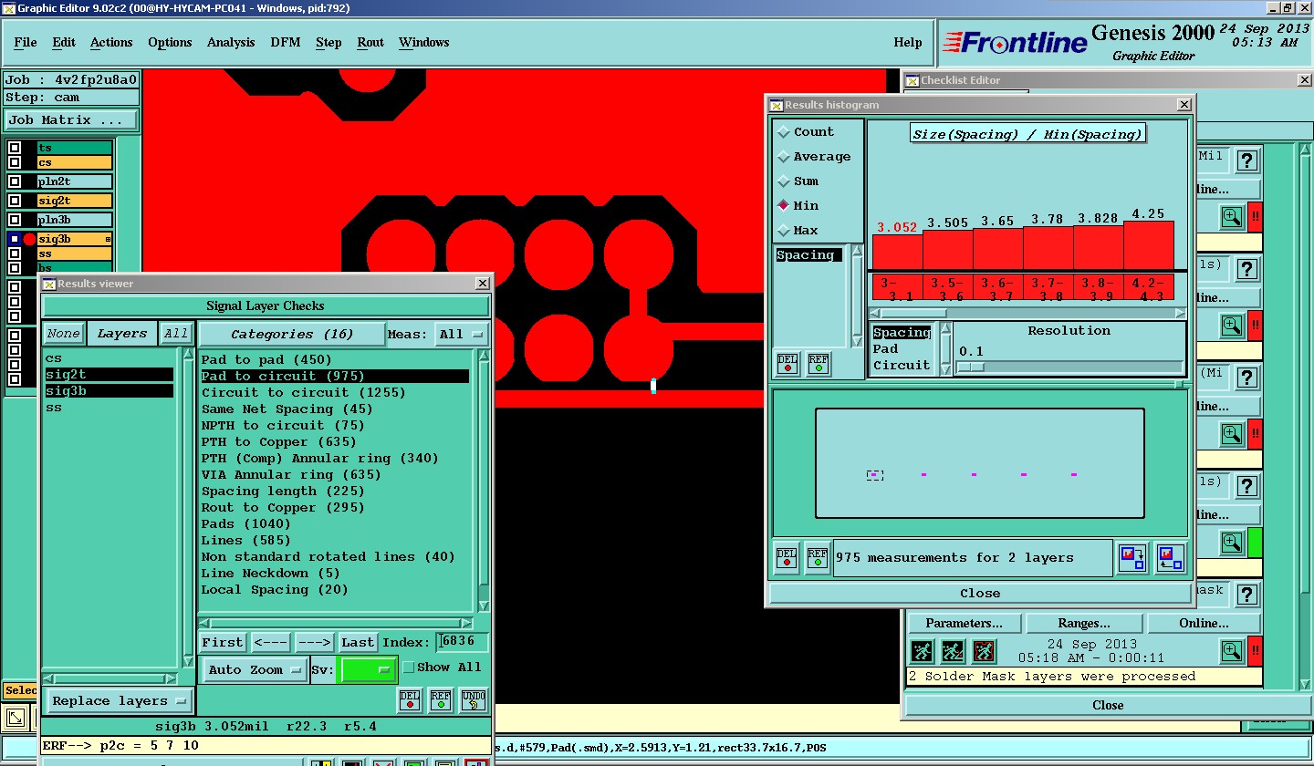Open DFM menu
Viewport: 1314px width, 766px height.
tap(285, 42)
